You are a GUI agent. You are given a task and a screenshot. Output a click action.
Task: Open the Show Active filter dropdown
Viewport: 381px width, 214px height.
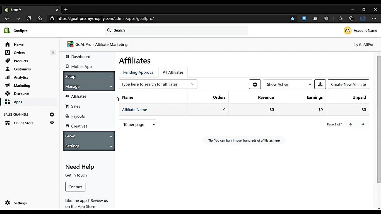coord(288,84)
